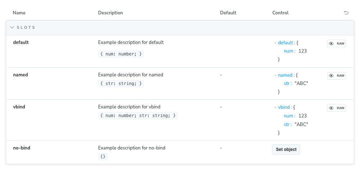Click the default key label in control
Screen dimensions: 360x170
tap(286, 42)
